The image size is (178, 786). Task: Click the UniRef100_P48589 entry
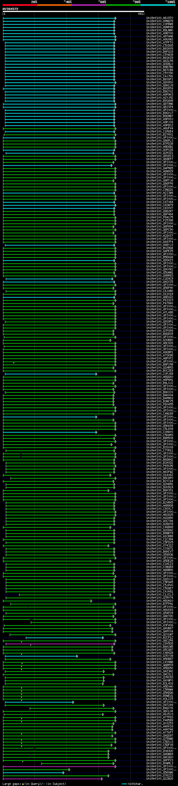pyautogui.click(x=160, y=720)
